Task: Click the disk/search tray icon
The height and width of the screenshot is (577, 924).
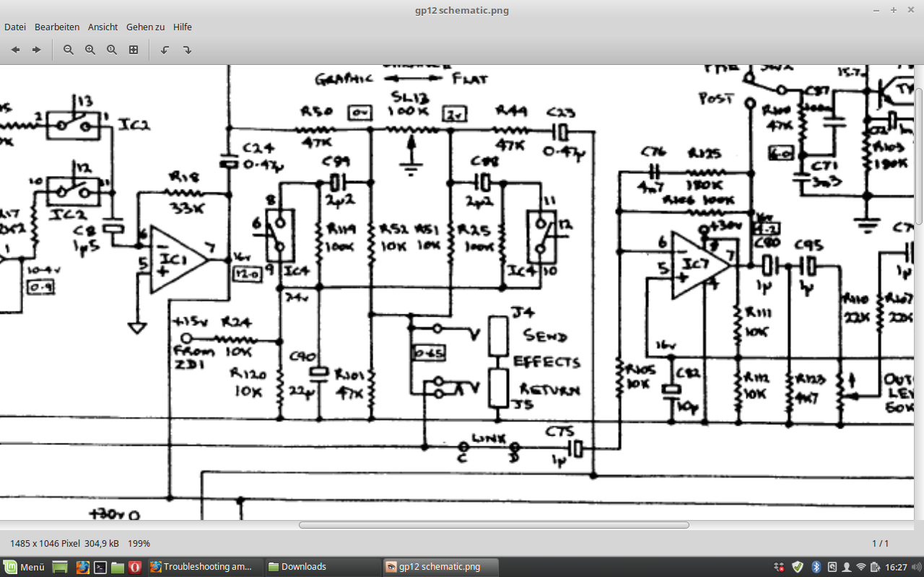Action: [832, 567]
